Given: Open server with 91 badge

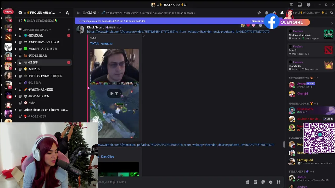Looking at the screenshot, I should coord(8,27).
